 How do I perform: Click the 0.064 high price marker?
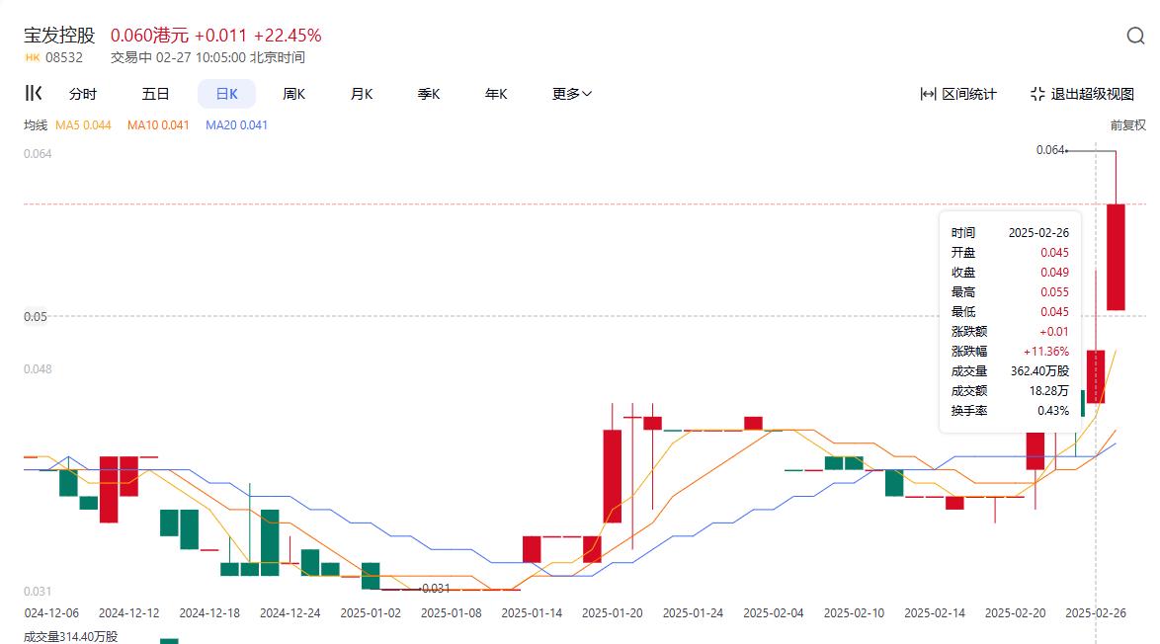pos(1050,150)
